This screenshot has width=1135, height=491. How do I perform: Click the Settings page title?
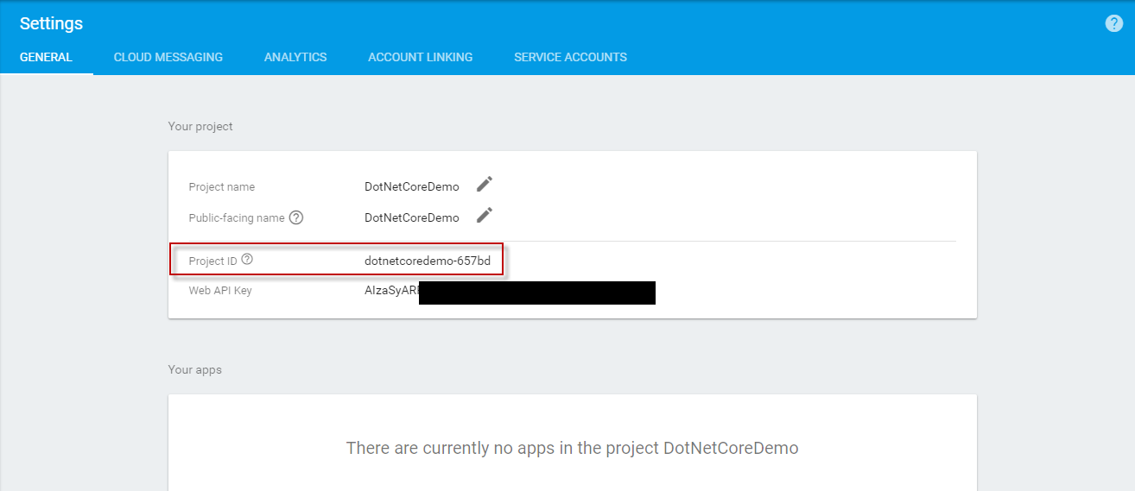pos(51,23)
